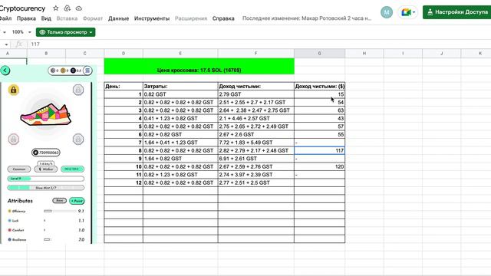Click the hamburger menu icon in shoe panel
This screenshot has width=491, height=276.
[87, 71]
